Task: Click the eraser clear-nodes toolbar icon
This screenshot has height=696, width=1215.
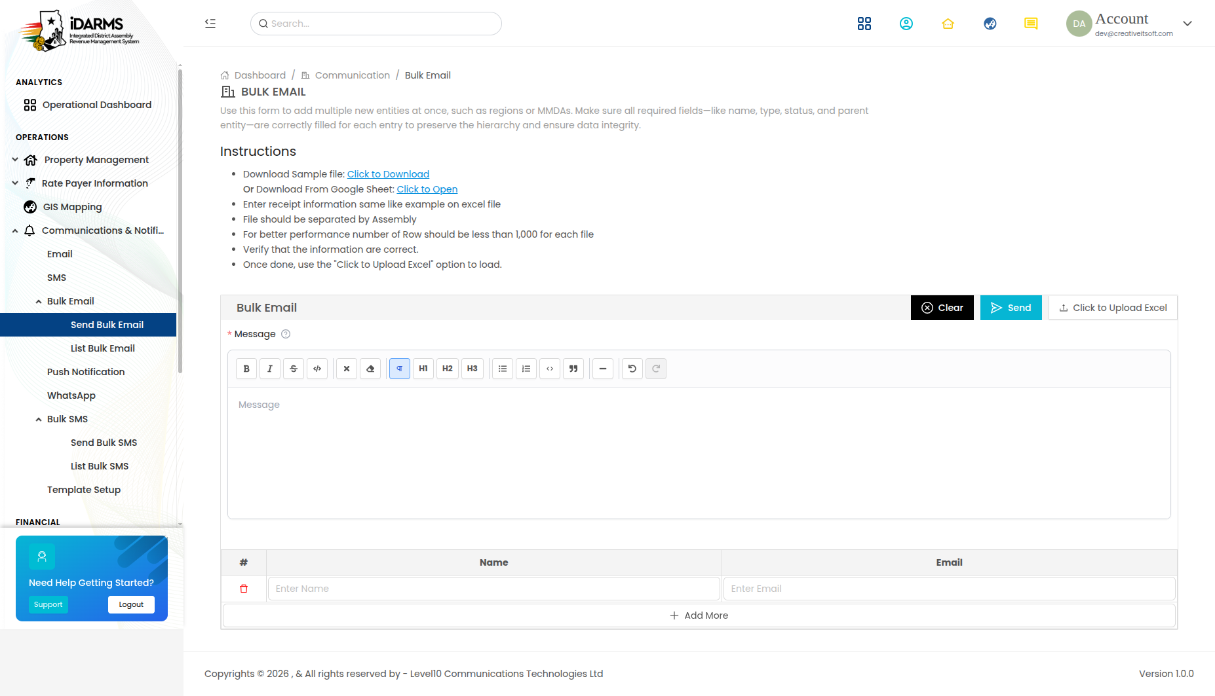Action: coord(370,369)
